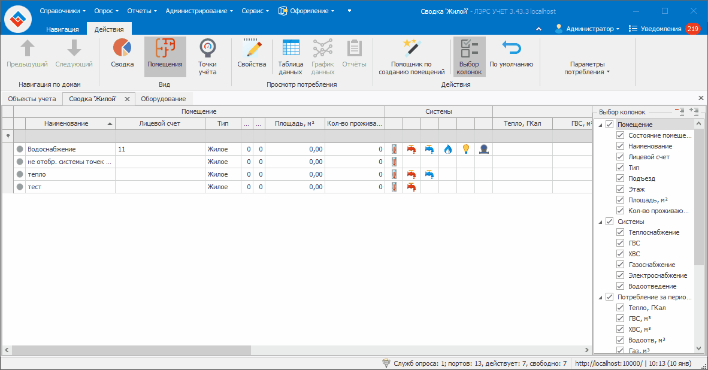Screen dimensions: 708x370
Task: Open the Администратор user dropdown
Action: coord(587,29)
